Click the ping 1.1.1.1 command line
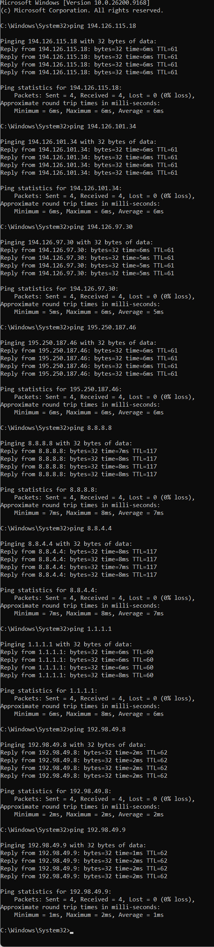The width and height of the screenshot is (214, 947). pyautogui.click(x=56, y=629)
